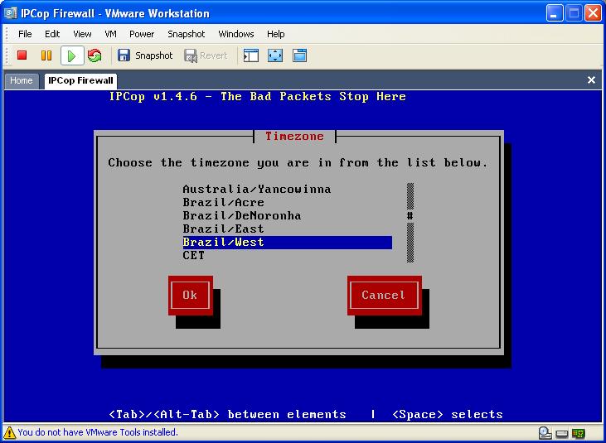This screenshot has width=606, height=443.
Task: Open the Power menu
Action: (x=142, y=34)
